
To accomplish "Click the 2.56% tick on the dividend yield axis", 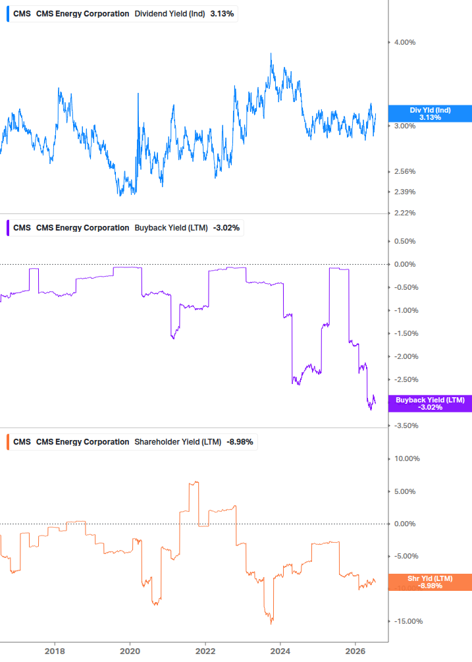I will tap(404, 171).
